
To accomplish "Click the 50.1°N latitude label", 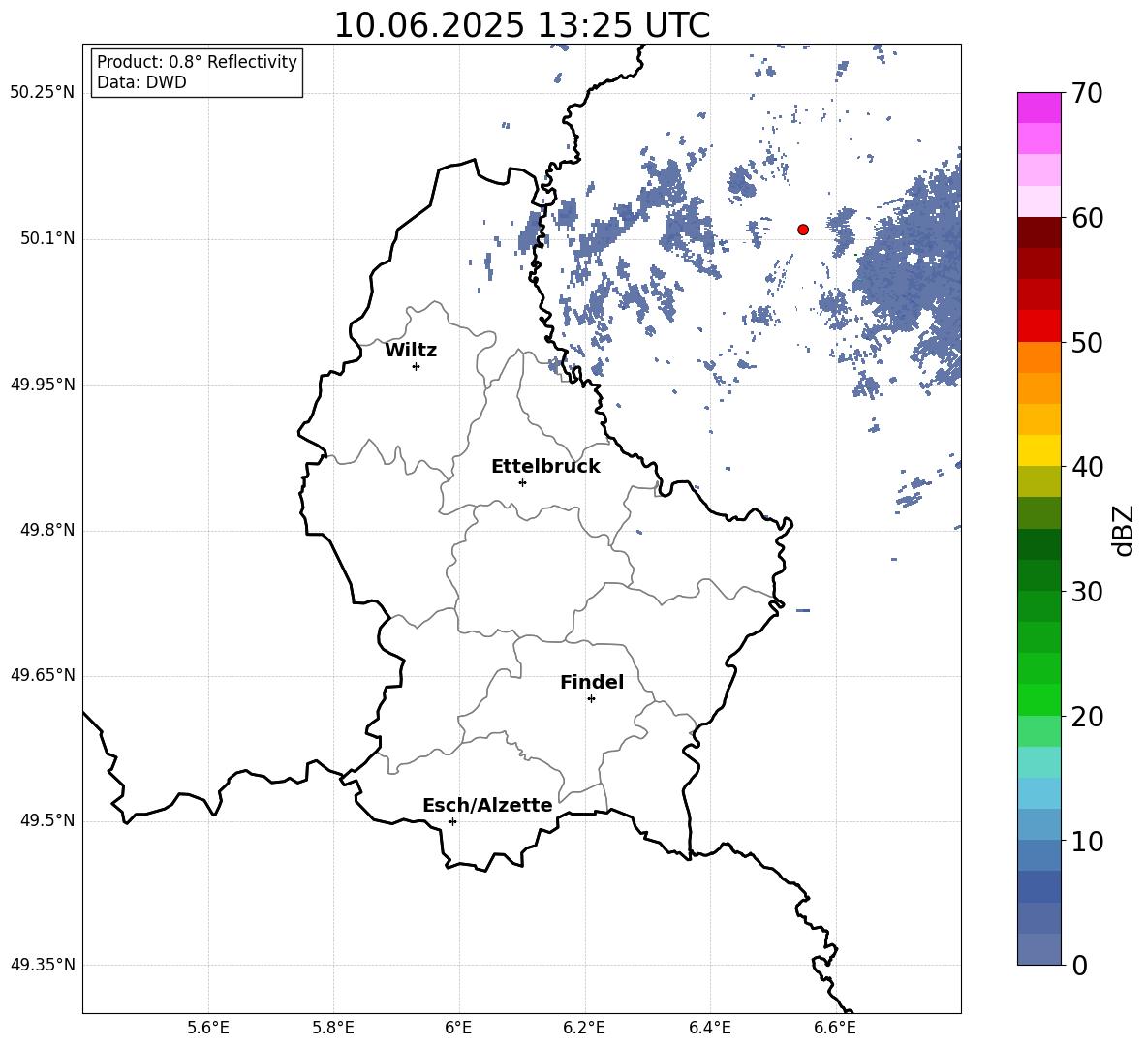I will pyautogui.click(x=47, y=238).
